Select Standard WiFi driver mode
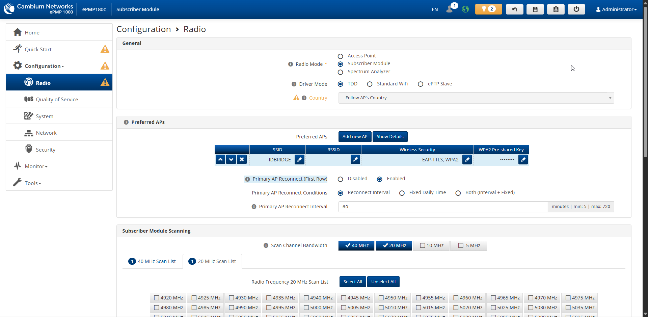Image resolution: width=648 pixels, height=317 pixels. pos(370,84)
